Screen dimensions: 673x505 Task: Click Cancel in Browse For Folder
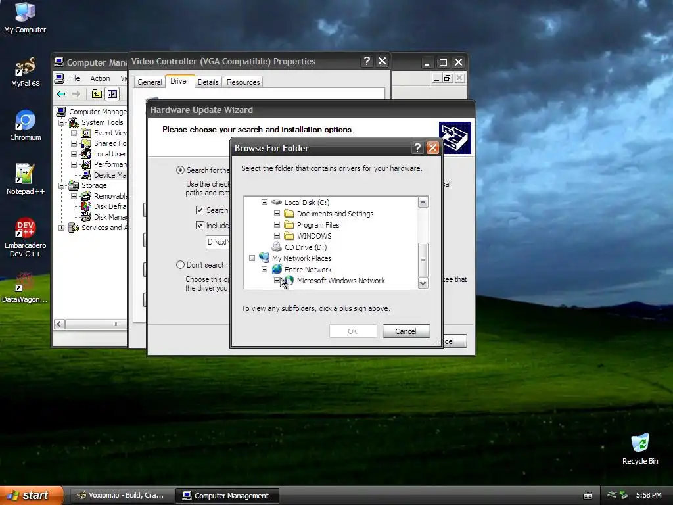(406, 331)
